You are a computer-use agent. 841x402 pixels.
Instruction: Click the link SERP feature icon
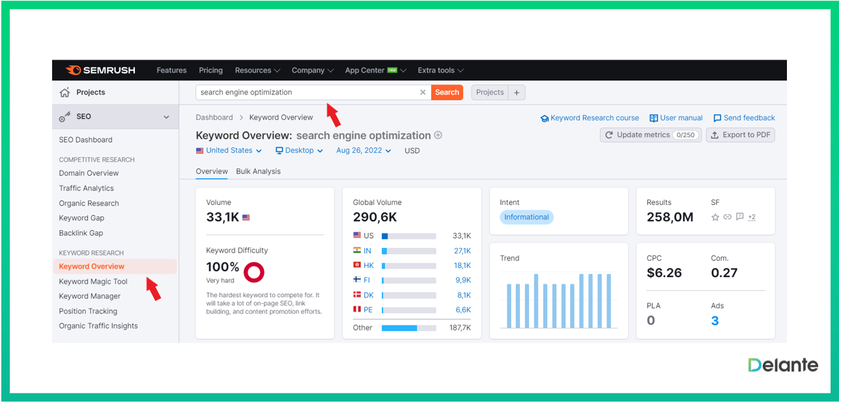[728, 217]
